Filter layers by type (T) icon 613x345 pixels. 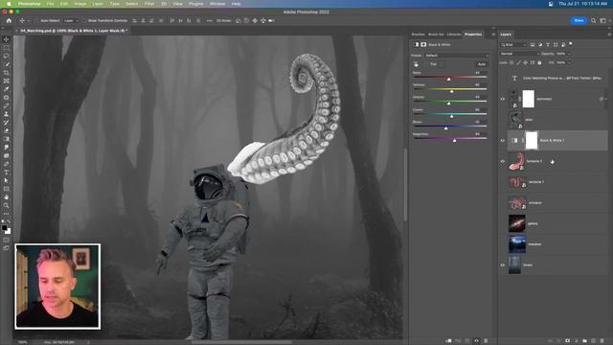pos(548,45)
